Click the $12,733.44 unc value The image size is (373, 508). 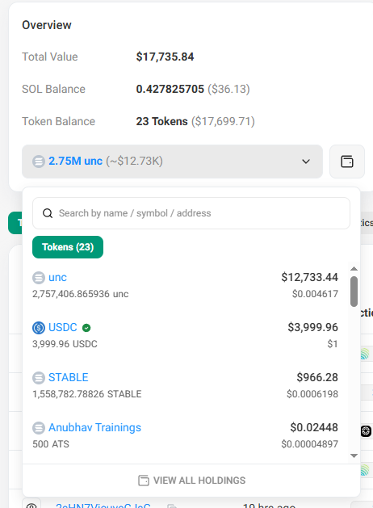click(x=309, y=277)
